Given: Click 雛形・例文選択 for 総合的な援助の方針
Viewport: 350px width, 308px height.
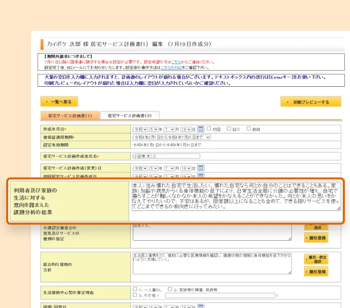Looking at the screenshot, I should pyautogui.click(x=316, y=259).
